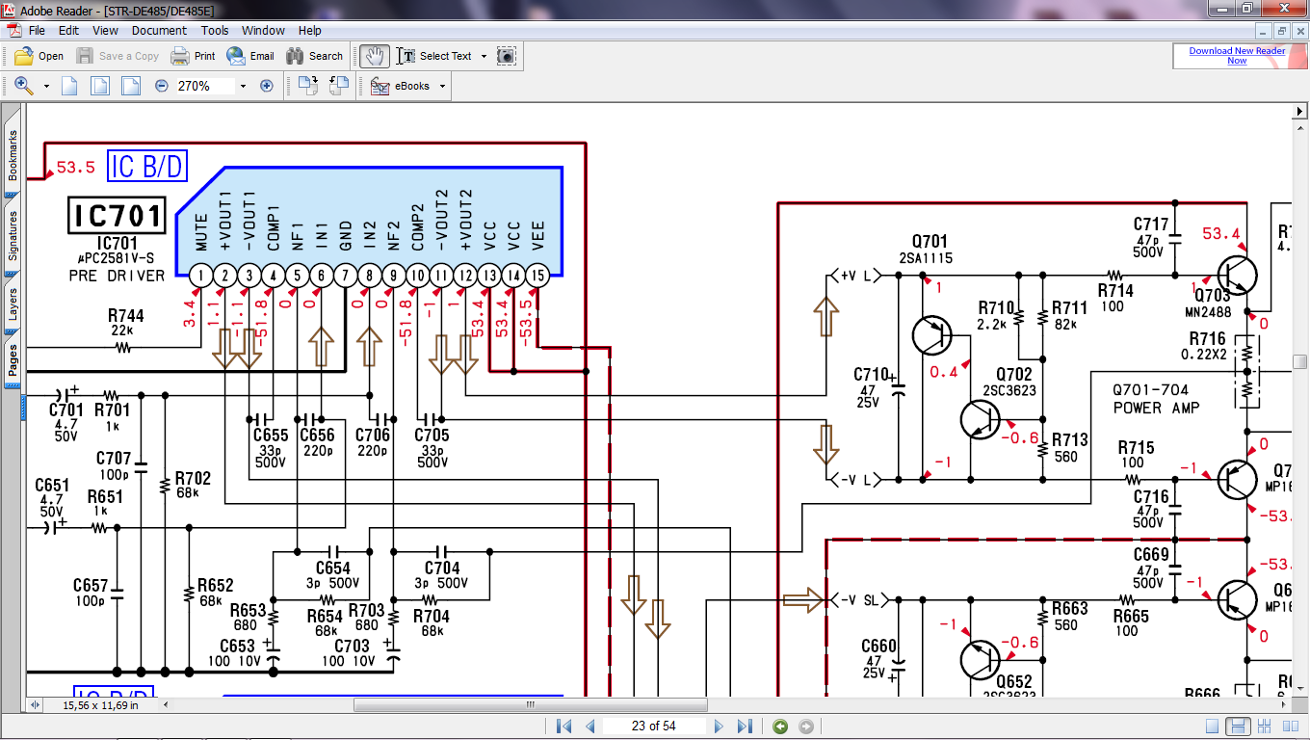Open the Bookmarks side panel tab
Viewport: 1310px width, 740px height.
[x=13, y=156]
